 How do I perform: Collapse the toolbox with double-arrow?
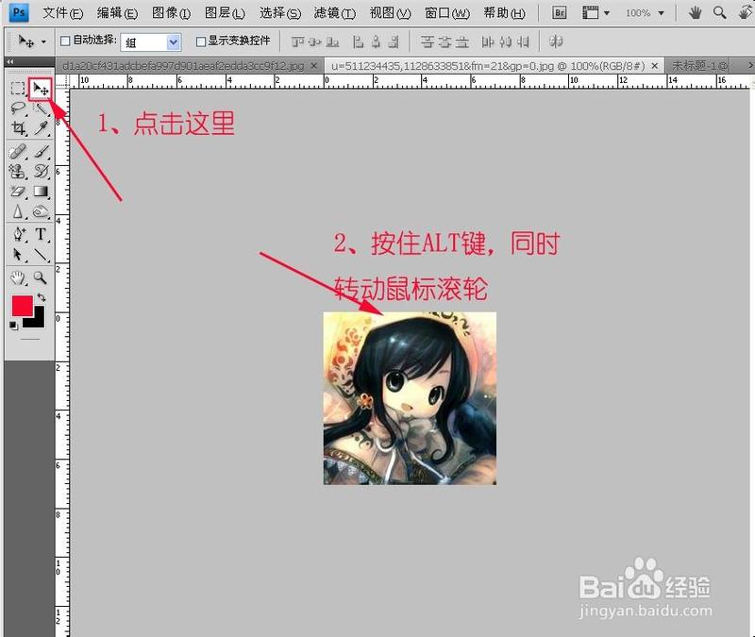click(9, 61)
